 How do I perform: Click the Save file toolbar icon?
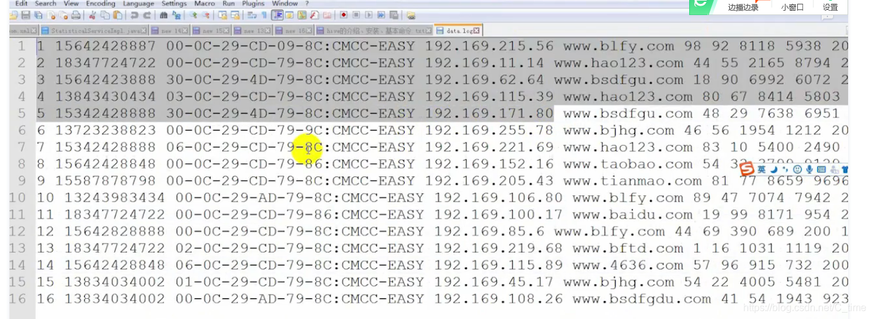tap(25, 15)
